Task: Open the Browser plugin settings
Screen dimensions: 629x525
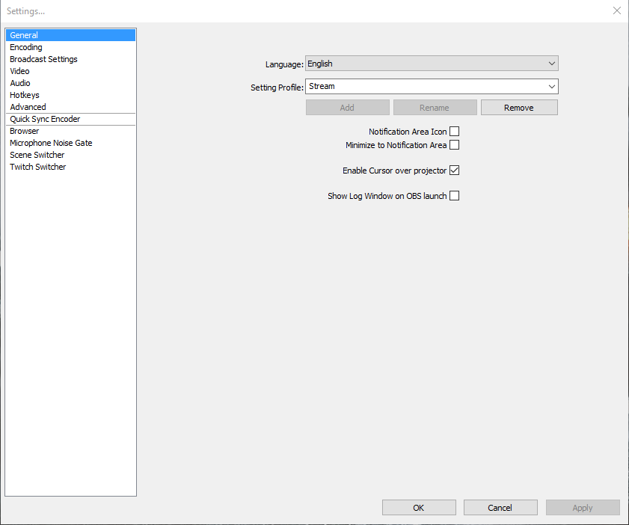Action: 70,131
